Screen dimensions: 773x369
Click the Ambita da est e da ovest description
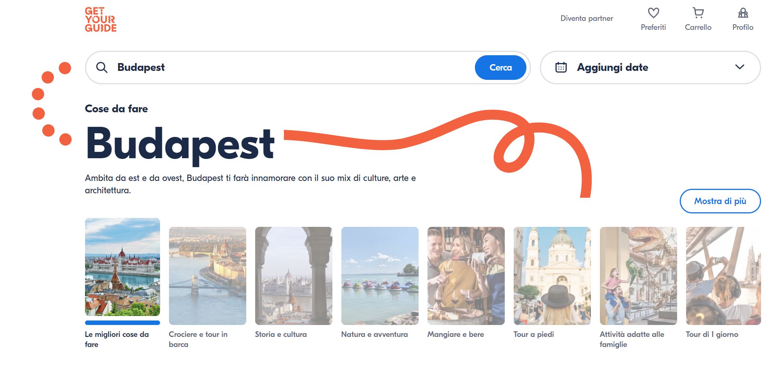[250, 184]
